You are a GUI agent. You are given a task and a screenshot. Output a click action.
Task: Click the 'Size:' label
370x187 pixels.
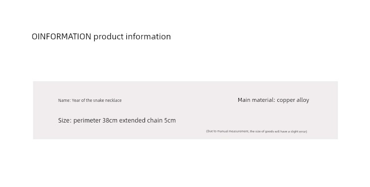click(65, 121)
